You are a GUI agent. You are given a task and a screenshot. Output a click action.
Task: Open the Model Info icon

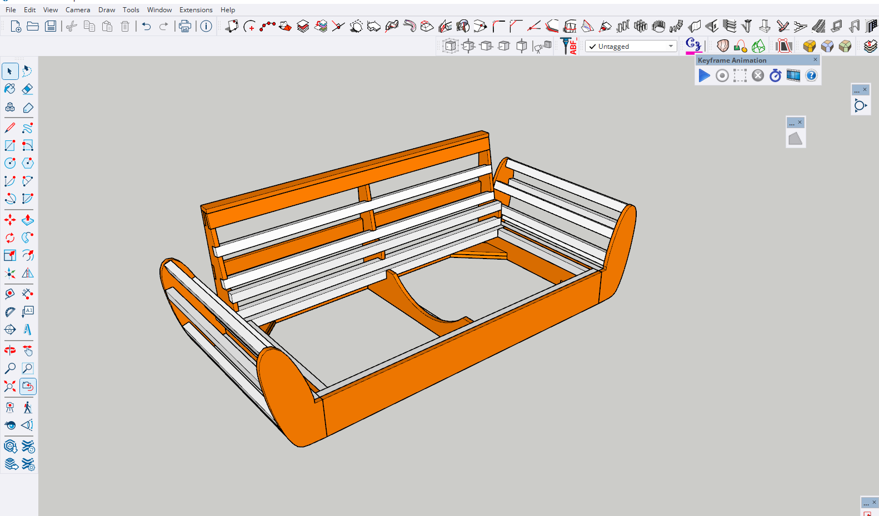pos(206,26)
